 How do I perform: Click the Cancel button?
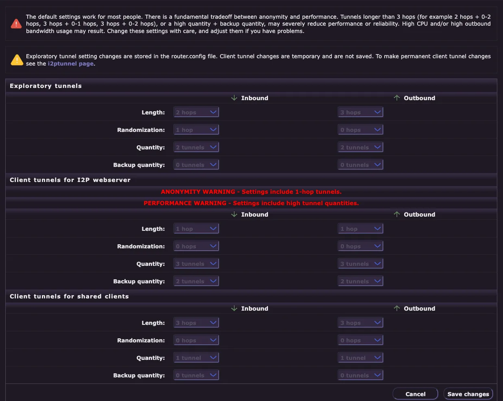(x=415, y=394)
